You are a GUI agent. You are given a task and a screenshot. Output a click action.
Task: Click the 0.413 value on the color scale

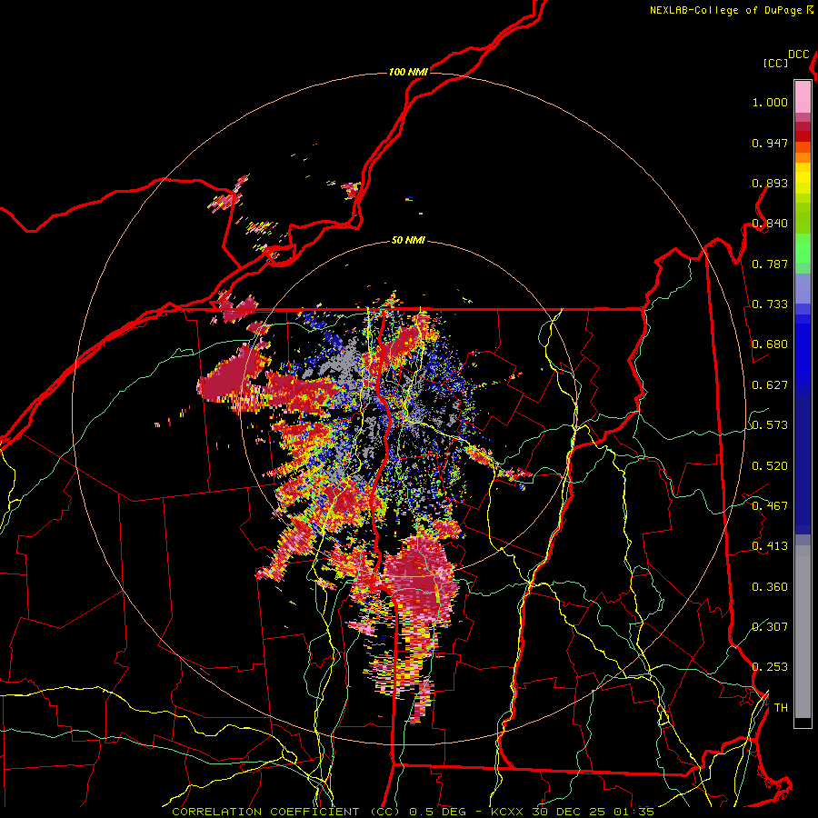(x=770, y=546)
